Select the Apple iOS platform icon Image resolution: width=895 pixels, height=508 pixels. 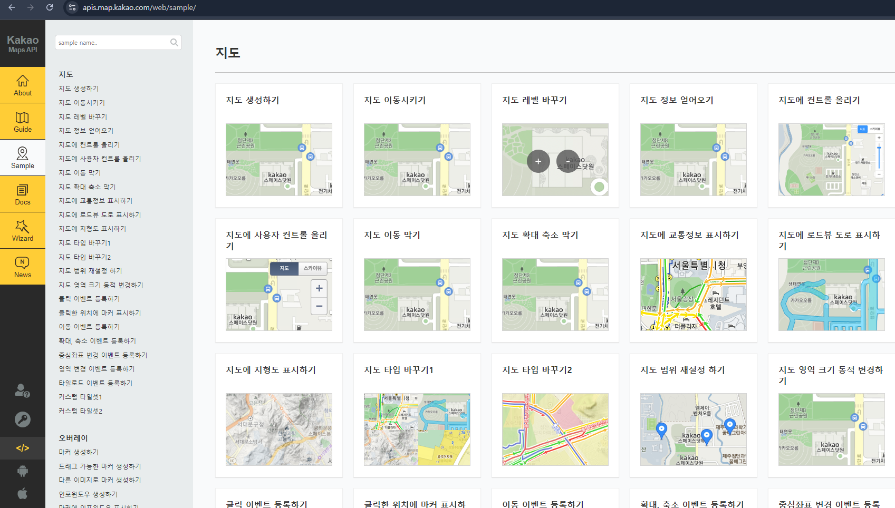pyautogui.click(x=23, y=494)
